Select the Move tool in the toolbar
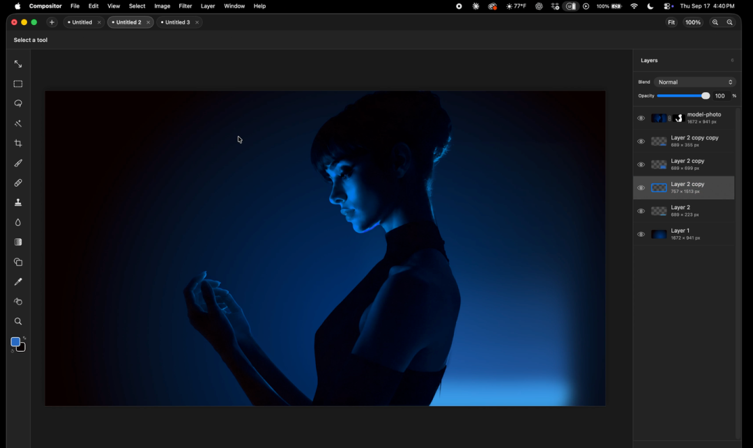Image resolution: width=753 pixels, height=448 pixels. [x=17, y=64]
